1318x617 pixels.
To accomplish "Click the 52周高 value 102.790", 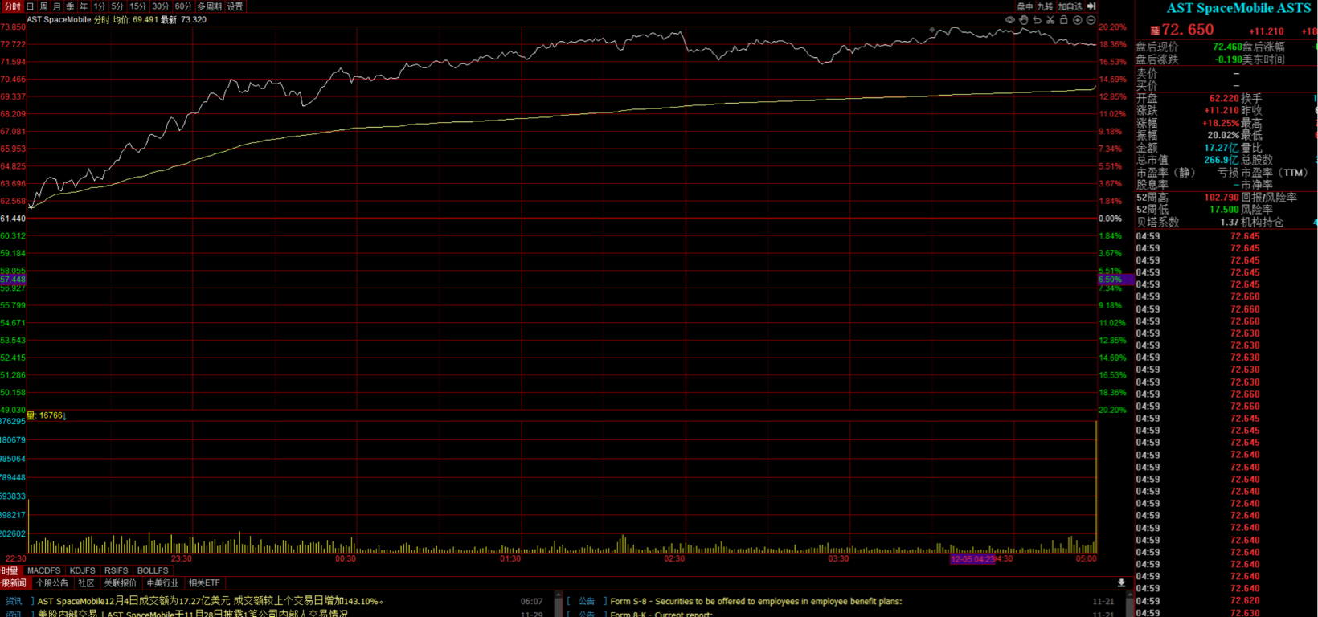I will 1222,198.
